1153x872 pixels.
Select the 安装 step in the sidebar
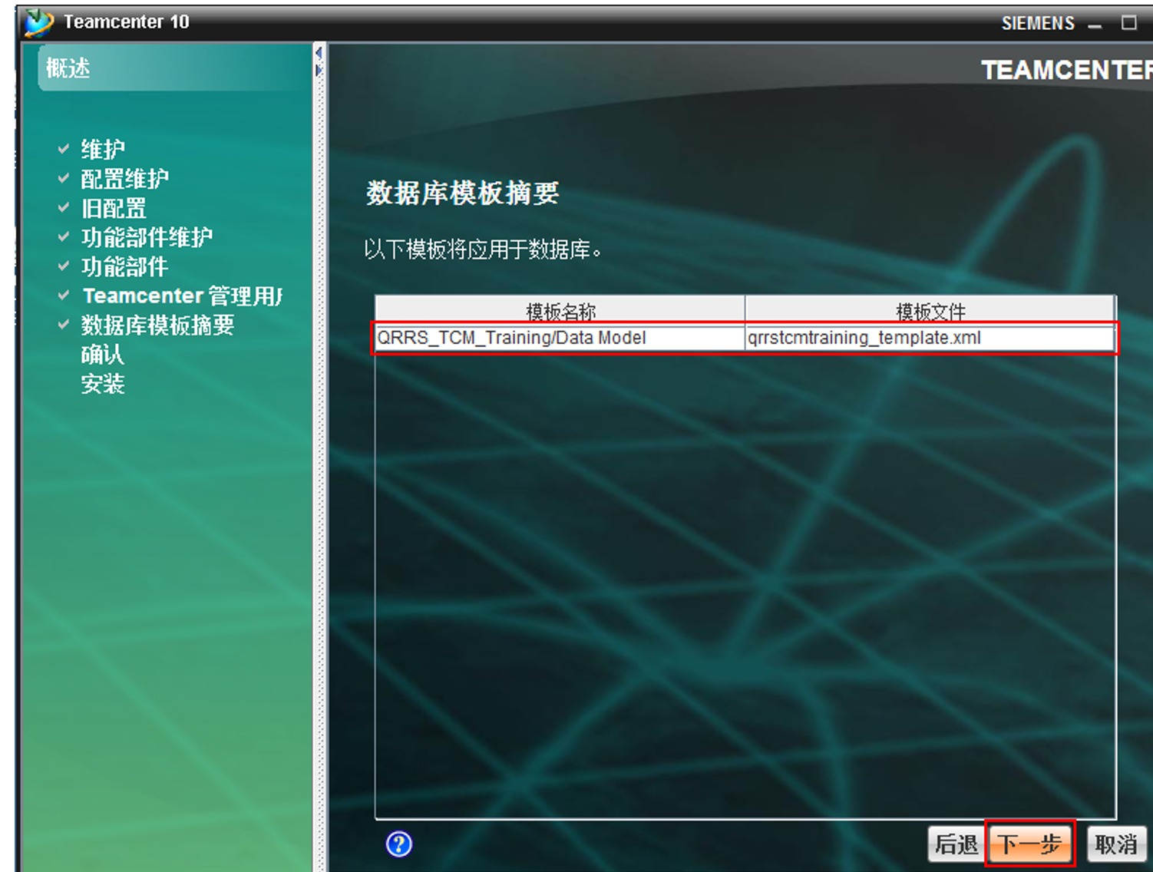pyautogui.click(x=102, y=383)
